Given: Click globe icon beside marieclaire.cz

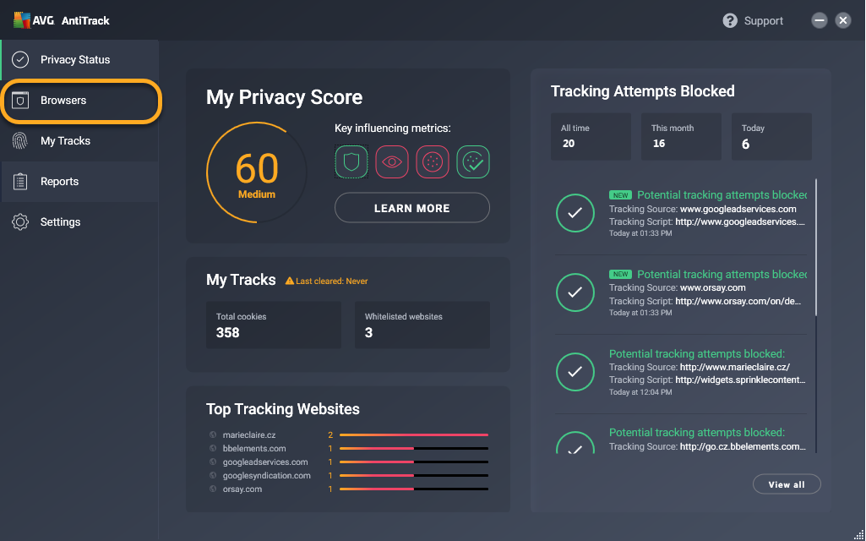Looking at the screenshot, I should (x=213, y=434).
